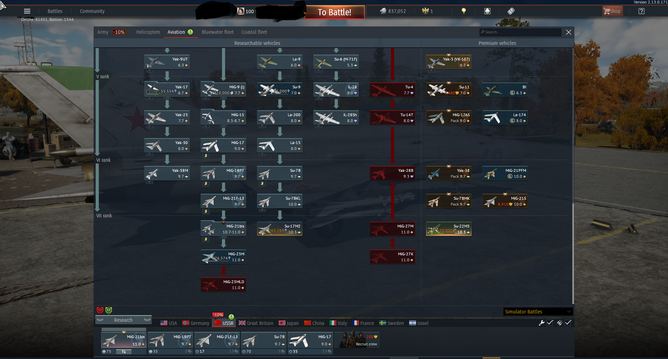Select the Sweden nation tab
This screenshot has height=359, width=668.
click(x=391, y=323)
